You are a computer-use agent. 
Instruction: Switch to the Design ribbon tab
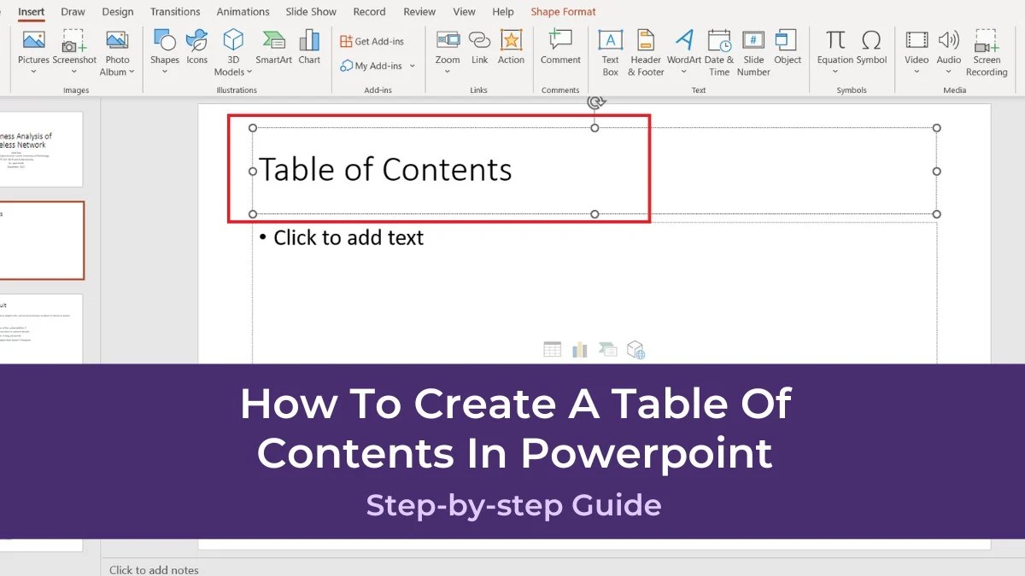(x=118, y=11)
